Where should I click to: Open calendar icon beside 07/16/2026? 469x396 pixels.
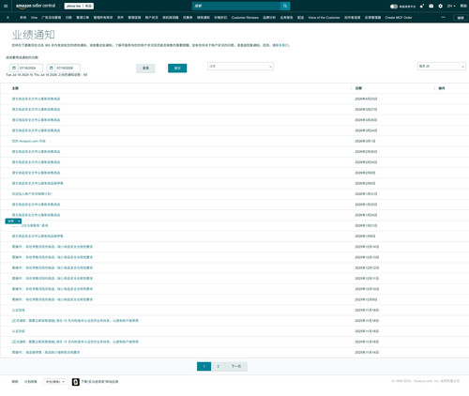(51, 68)
